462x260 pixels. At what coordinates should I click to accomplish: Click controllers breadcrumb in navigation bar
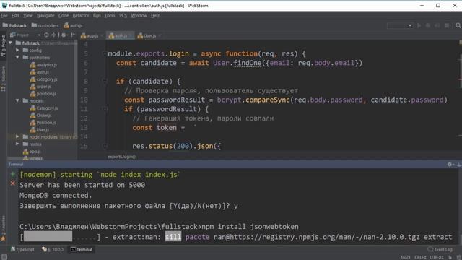click(45, 26)
